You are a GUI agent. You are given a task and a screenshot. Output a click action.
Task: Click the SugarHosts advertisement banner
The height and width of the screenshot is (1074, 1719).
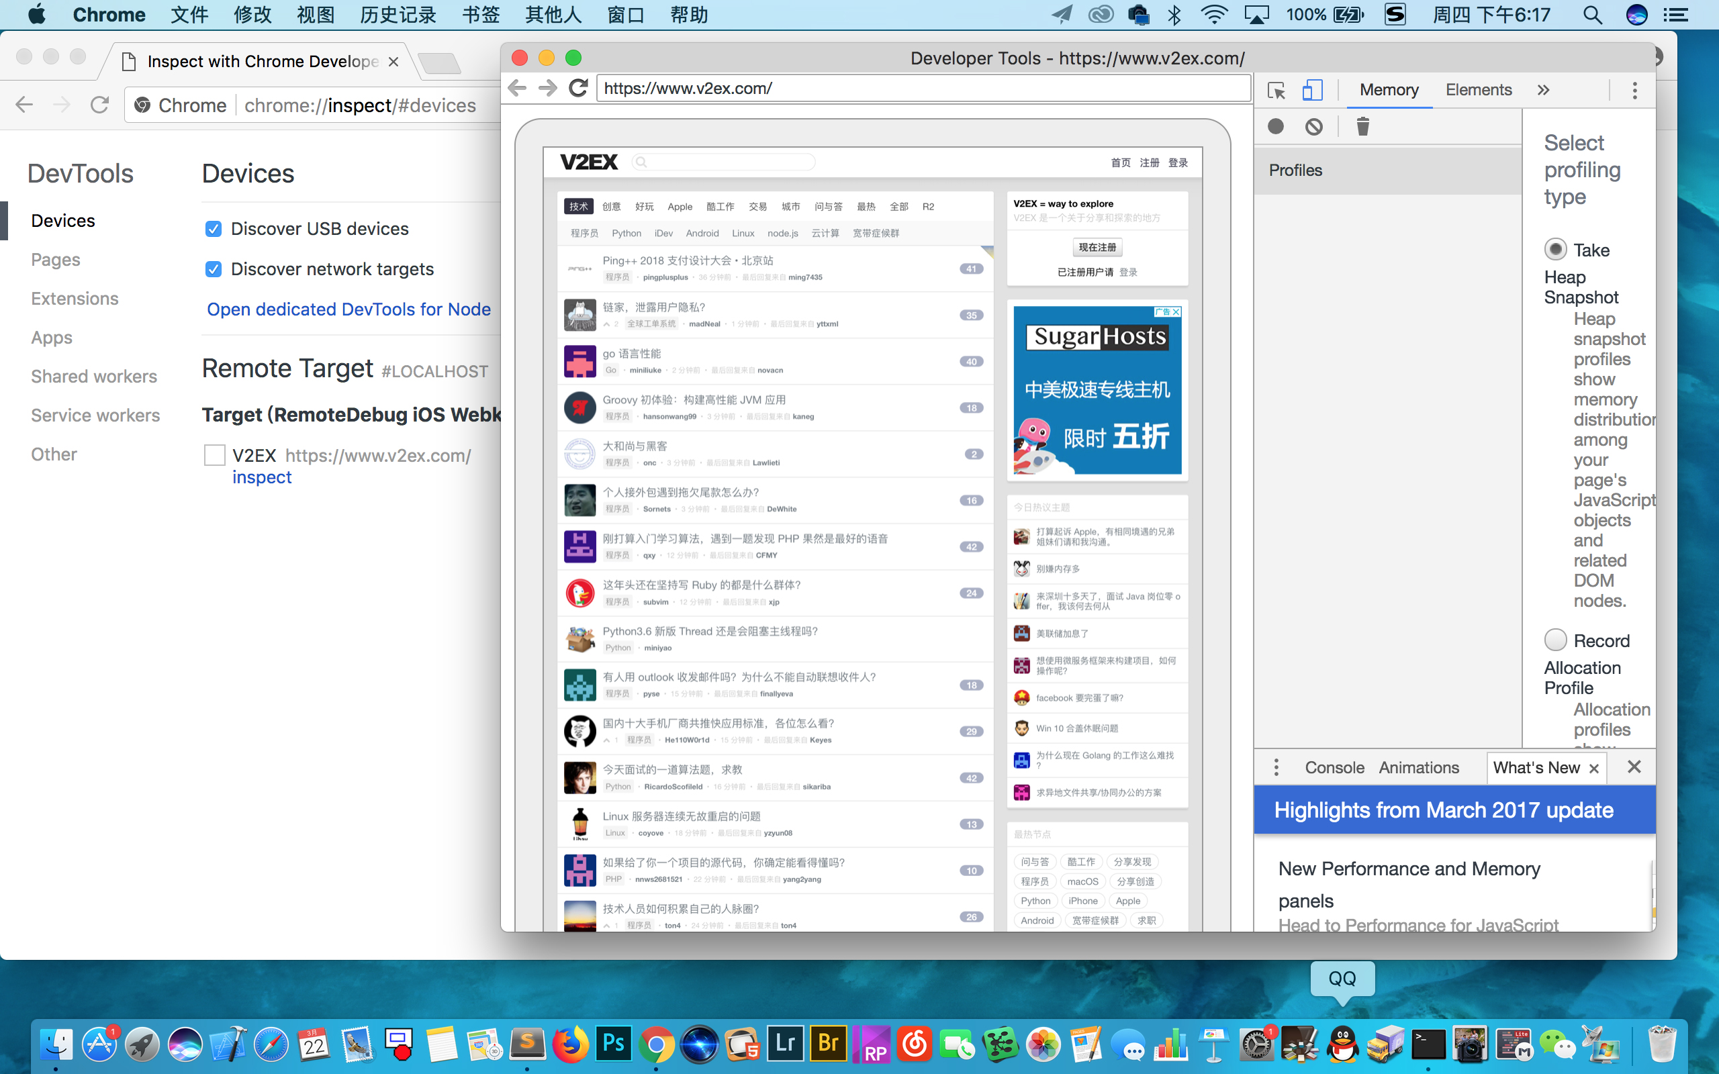(x=1097, y=391)
